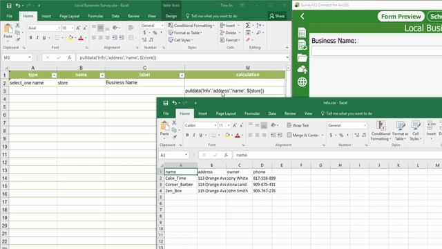Open Format as Table menu in survey workbook

pyautogui.click(x=185, y=33)
